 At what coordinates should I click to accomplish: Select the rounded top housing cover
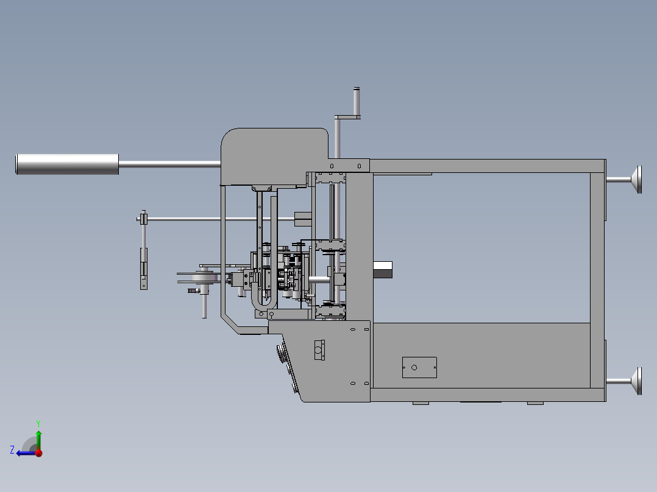point(274,156)
